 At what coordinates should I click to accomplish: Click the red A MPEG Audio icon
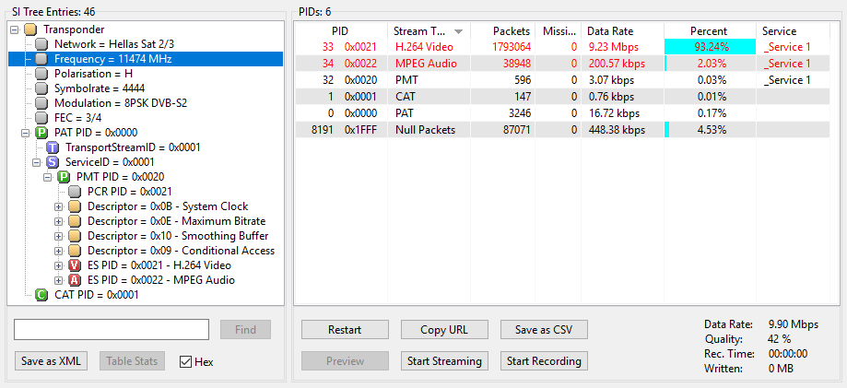click(x=75, y=280)
